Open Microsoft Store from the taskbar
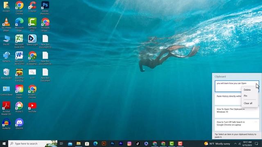 [x=87, y=143]
